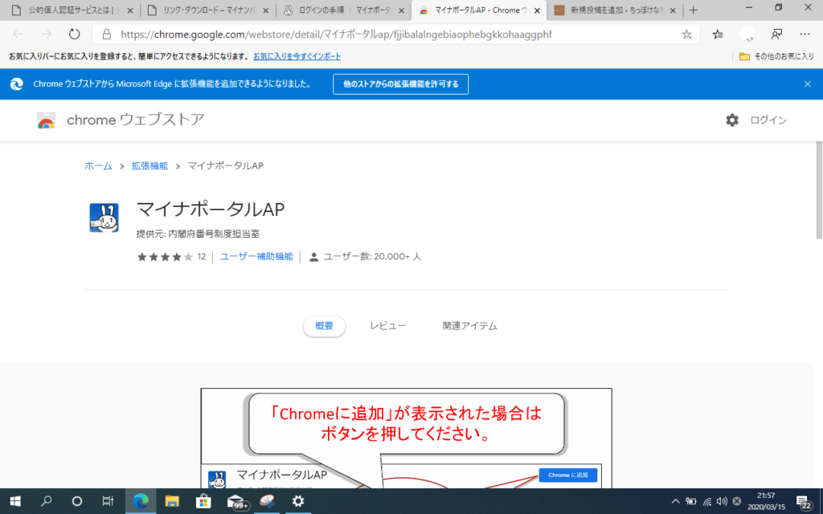Open the favorites list icon in toolbar
The image size is (823, 514).
(x=718, y=35)
